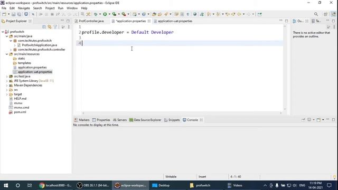Viewport: 338px width, 190px height.
Task: Open the File menu
Action: (x=4, y=8)
